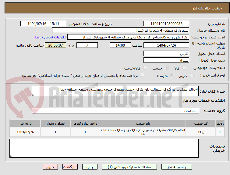Click the اطلاعات خدمات مورد نیاز heading

[x=203, y=101]
